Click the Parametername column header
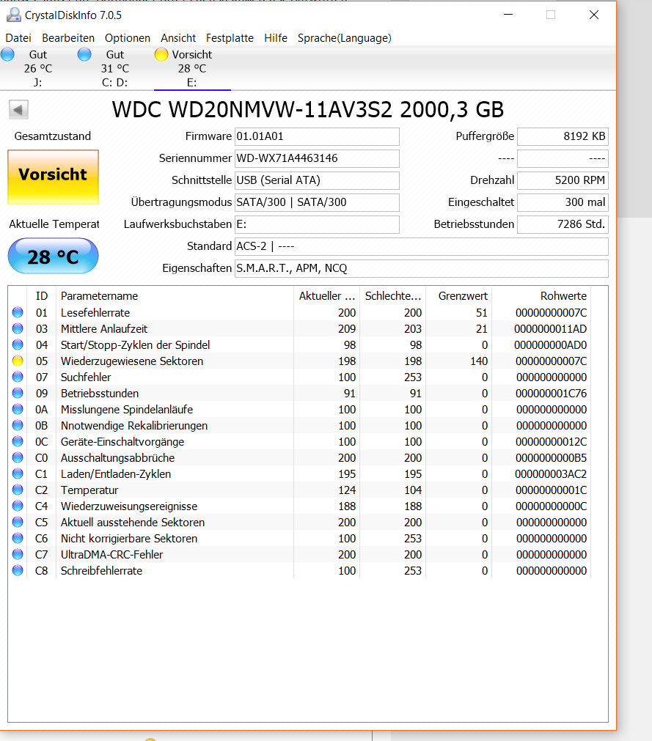 click(x=175, y=296)
